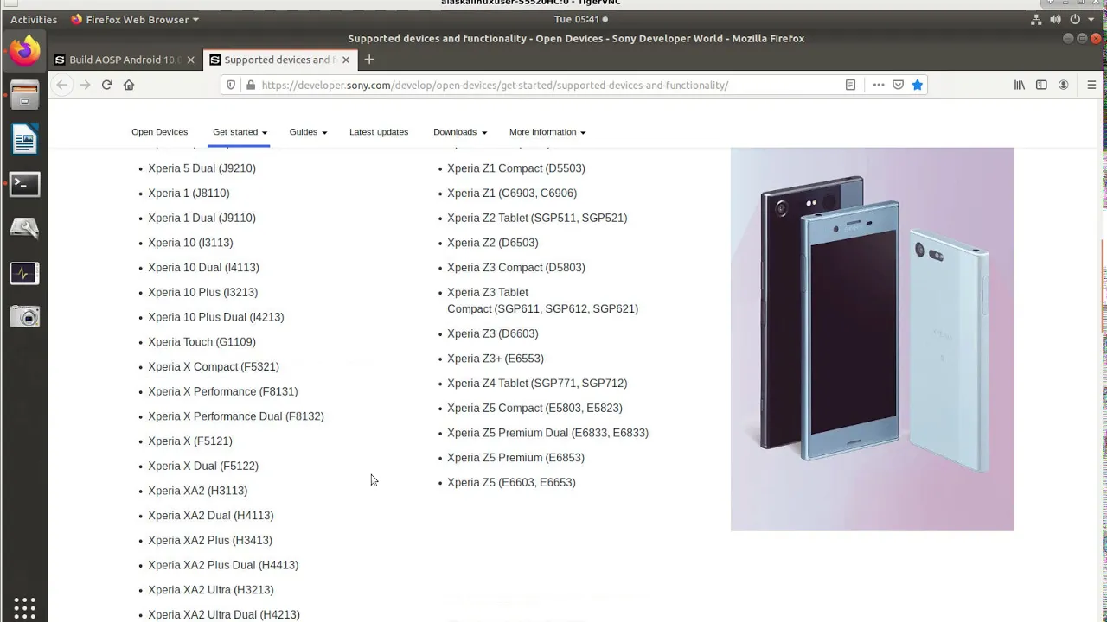Open the Screenshot camera dock icon

(x=24, y=317)
